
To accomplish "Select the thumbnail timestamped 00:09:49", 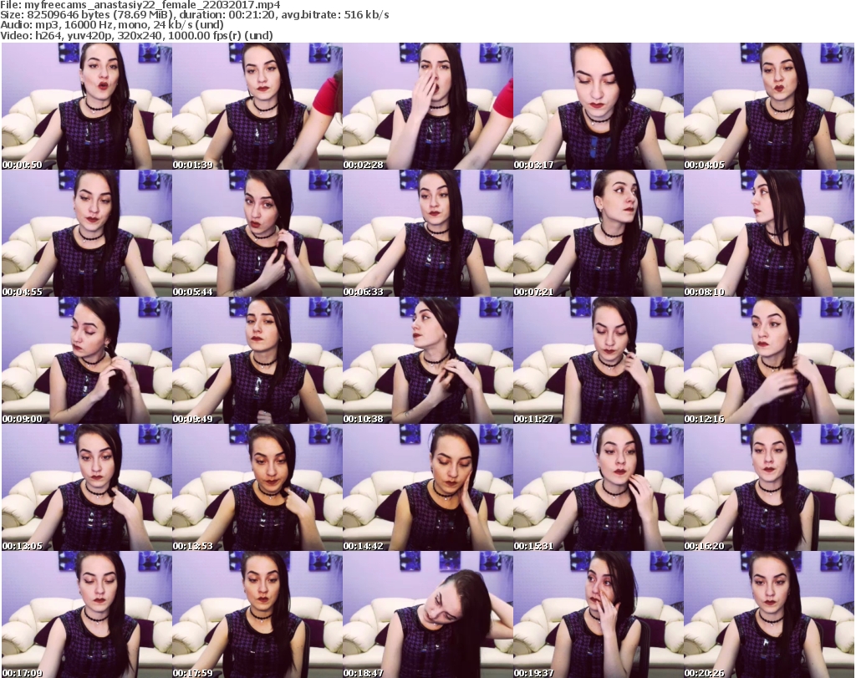I will tap(257, 361).
